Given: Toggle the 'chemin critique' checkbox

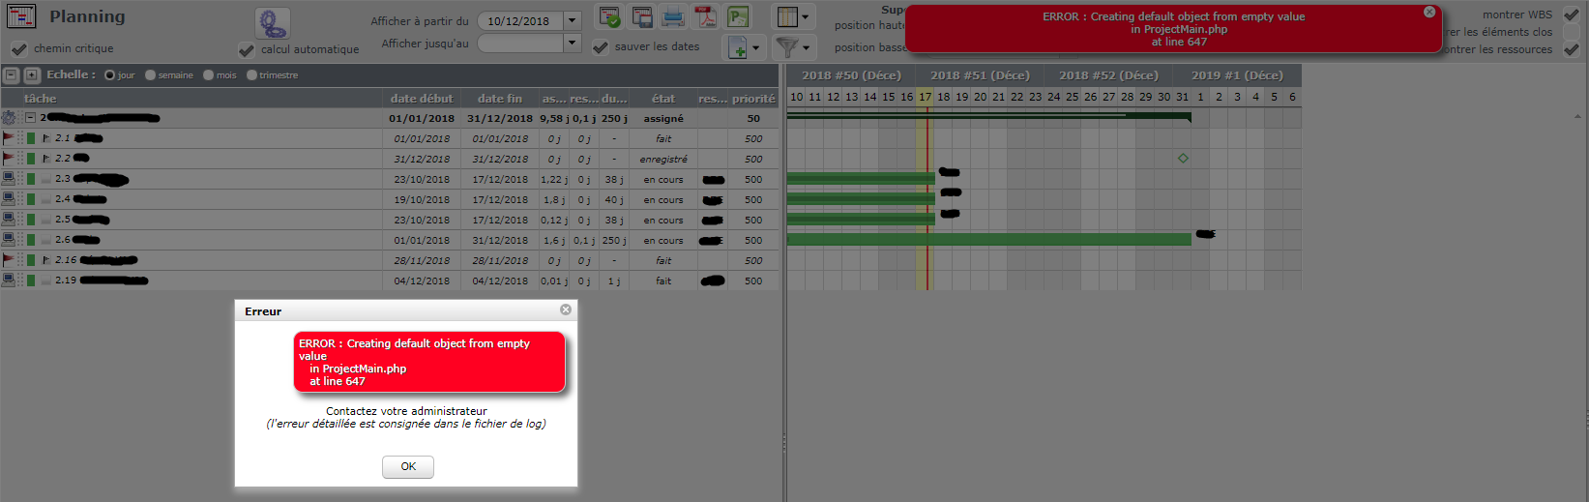Looking at the screenshot, I should (18, 48).
